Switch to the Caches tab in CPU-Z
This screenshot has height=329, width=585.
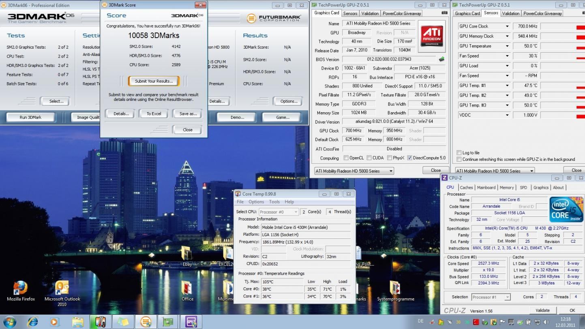[x=466, y=188]
